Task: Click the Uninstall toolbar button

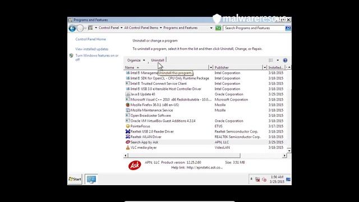Action: (158, 60)
